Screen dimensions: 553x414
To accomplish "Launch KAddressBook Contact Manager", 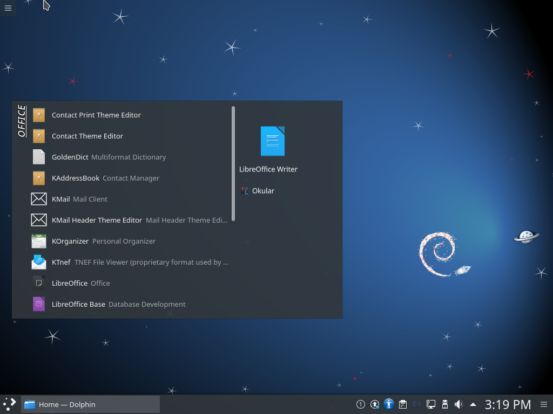I will [130, 178].
